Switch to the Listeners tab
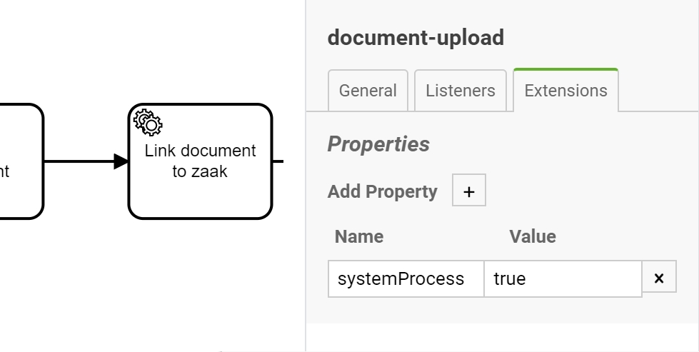699x352 pixels. click(461, 91)
